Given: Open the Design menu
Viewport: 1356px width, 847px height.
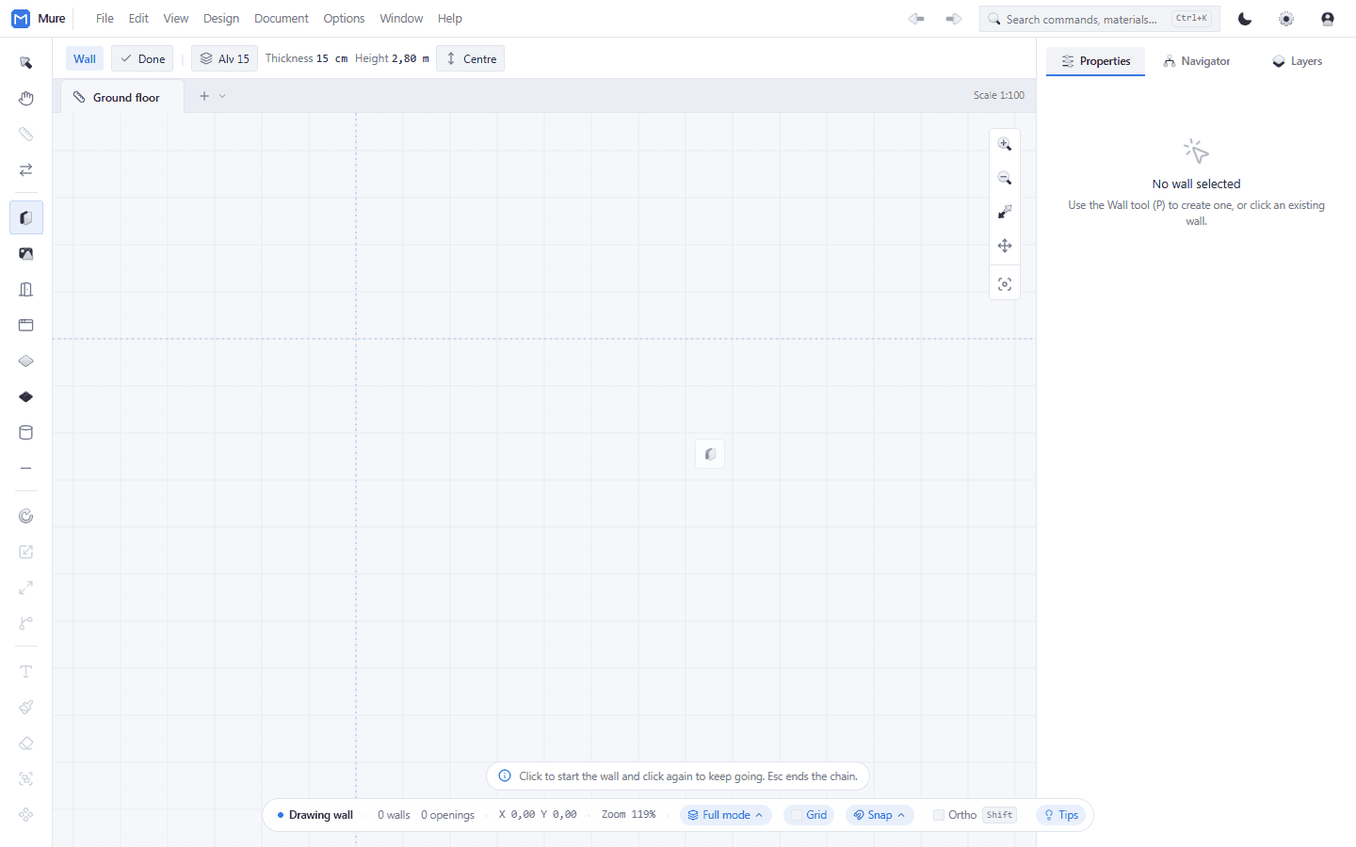Looking at the screenshot, I should click(221, 19).
